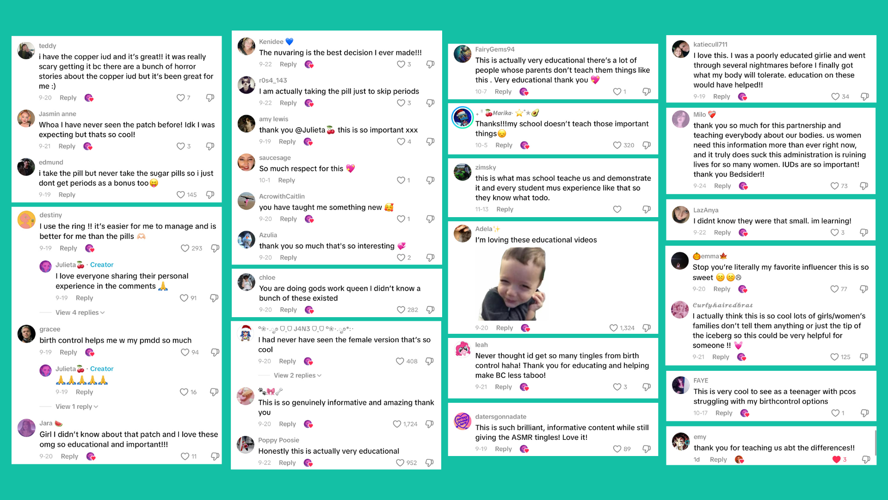Dislike Adela's educational videos comment
The image size is (888, 500).
pyautogui.click(x=647, y=328)
